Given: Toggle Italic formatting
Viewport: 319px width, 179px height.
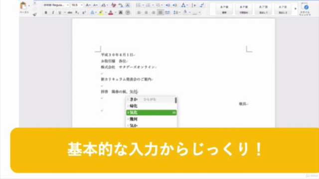Looking at the screenshot, I should coord(53,12).
